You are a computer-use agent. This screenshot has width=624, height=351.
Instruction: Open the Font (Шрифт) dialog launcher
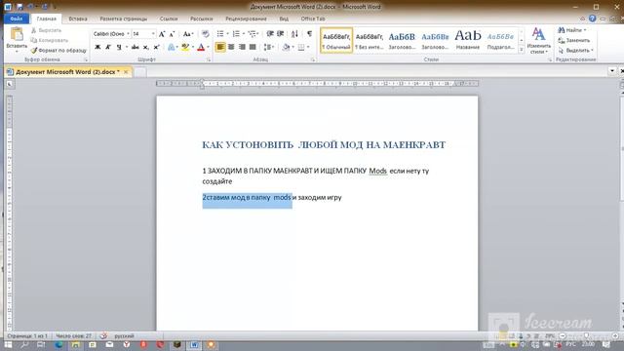pyautogui.click(x=208, y=59)
